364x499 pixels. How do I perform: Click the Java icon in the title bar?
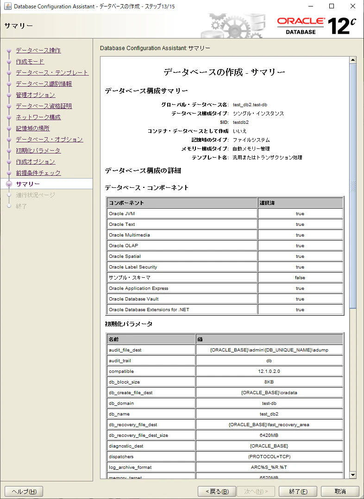[x=7, y=6]
